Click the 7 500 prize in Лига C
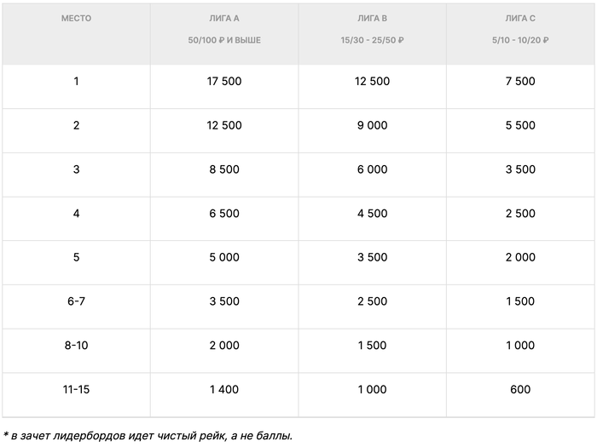Viewport: 597px width, 447px height. tap(520, 81)
